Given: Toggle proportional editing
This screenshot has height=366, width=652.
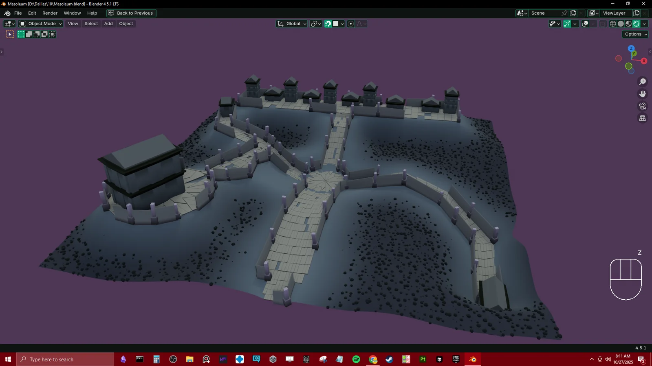Looking at the screenshot, I should click(x=351, y=24).
